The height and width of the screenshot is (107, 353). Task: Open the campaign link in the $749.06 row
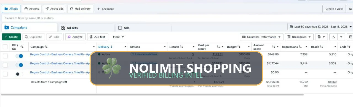[x=62, y=54]
